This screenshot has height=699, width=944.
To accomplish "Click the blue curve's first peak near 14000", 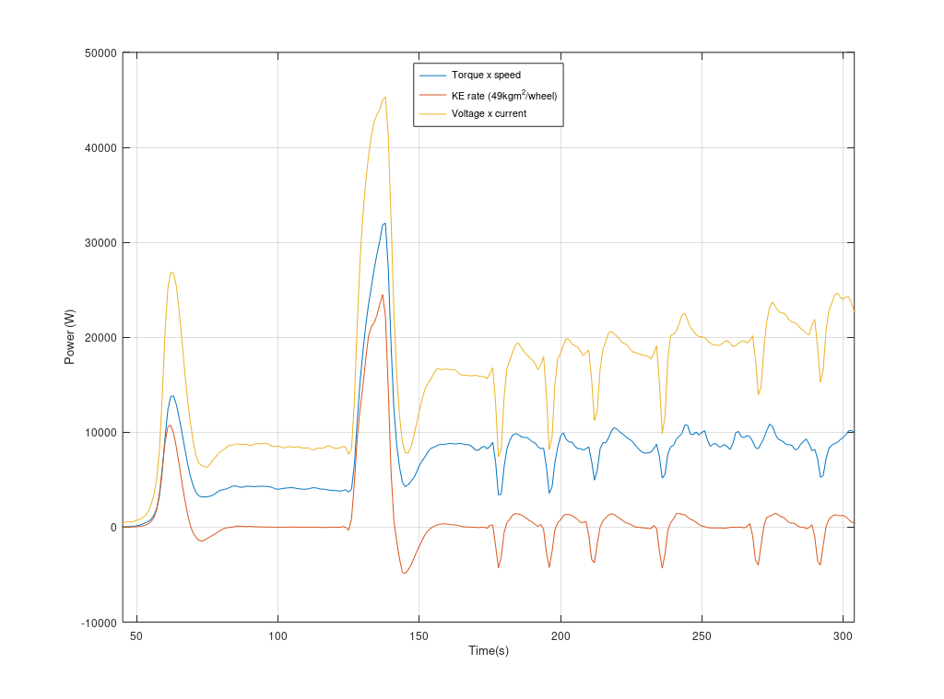I will coord(172,396).
